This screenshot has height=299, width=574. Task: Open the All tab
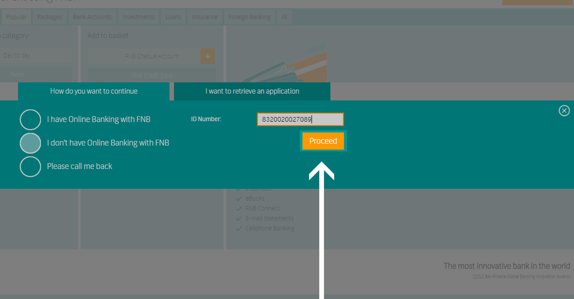(284, 17)
